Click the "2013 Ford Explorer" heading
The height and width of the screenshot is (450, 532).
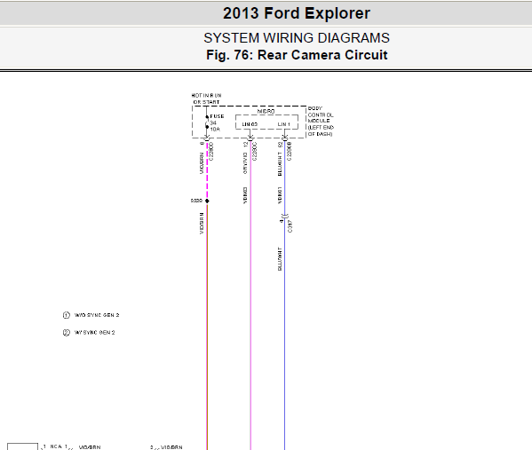(x=296, y=13)
